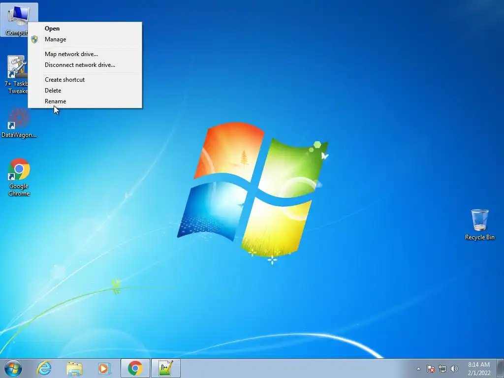Choose Rename from the context menu
The height and width of the screenshot is (378, 504).
[x=85, y=101]
